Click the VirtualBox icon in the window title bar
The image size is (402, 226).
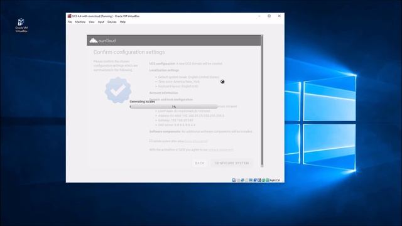[x=69, y=16]
